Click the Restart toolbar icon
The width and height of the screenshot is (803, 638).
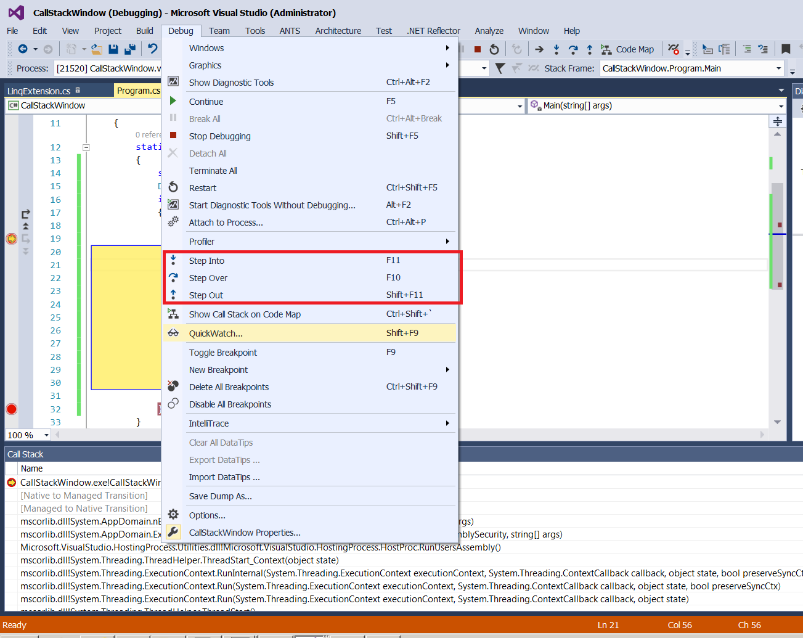[494, 49]
